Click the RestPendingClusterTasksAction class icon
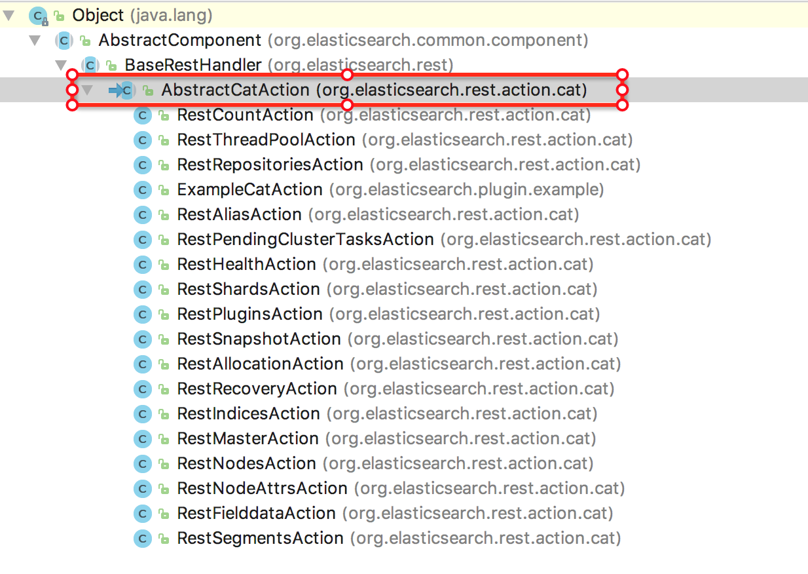The image size is (808, 574). click(x=142, y=240)
